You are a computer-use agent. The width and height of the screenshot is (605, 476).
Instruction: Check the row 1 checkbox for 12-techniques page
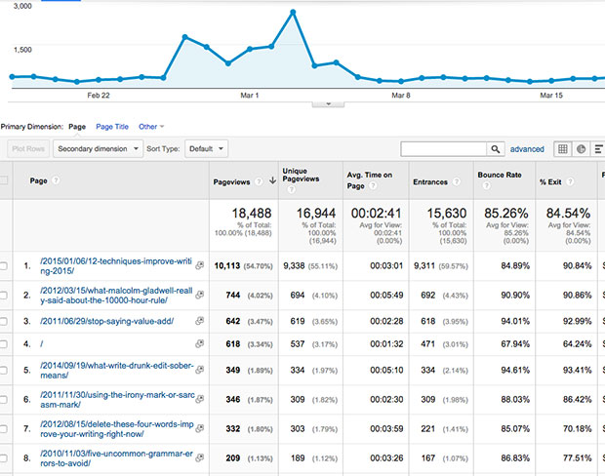[3, 265]
